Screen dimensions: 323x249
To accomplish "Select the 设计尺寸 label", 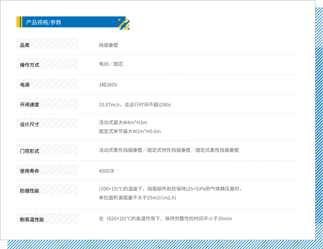I will pos(30,124).
